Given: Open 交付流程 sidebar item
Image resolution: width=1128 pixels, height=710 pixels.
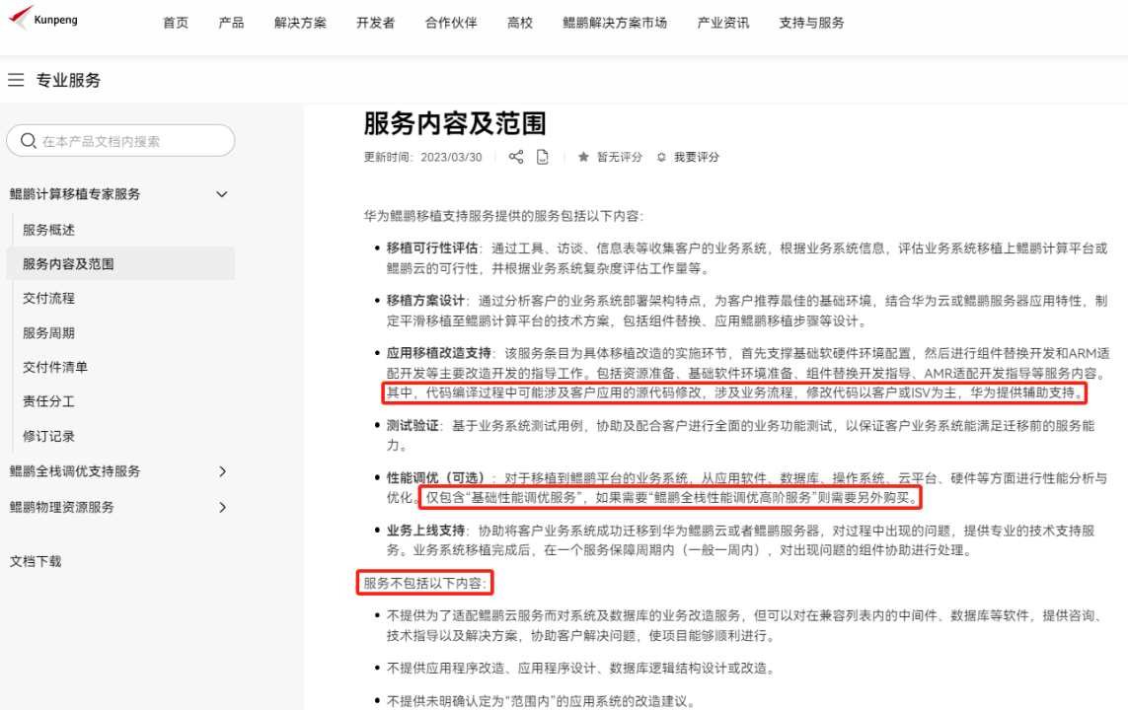Looking at the screenshot, I should 49,298.
